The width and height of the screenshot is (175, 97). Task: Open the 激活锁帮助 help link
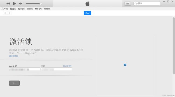(x=14, y=56)
